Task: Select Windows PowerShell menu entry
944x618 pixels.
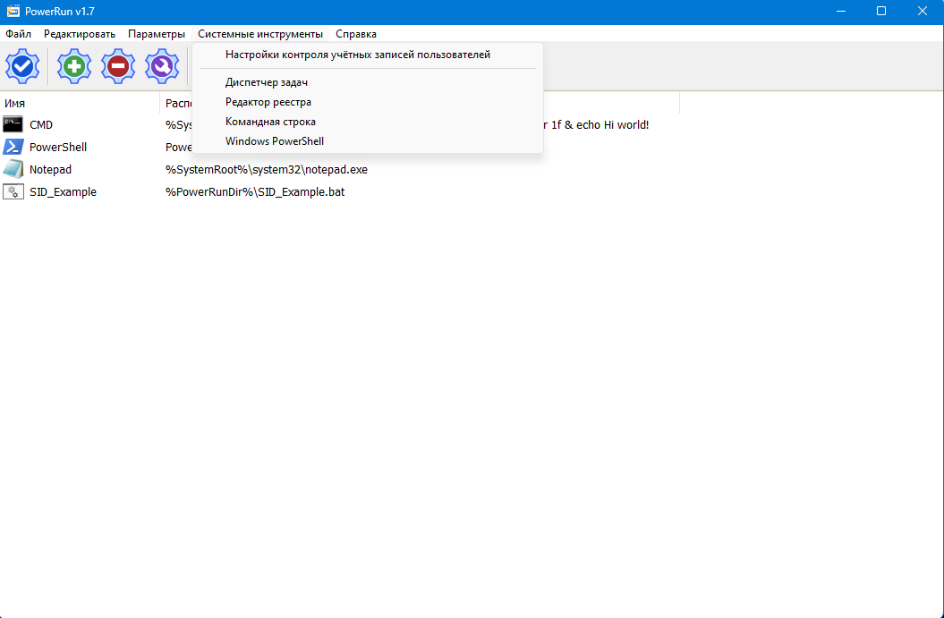Action: tap(367, 141)
